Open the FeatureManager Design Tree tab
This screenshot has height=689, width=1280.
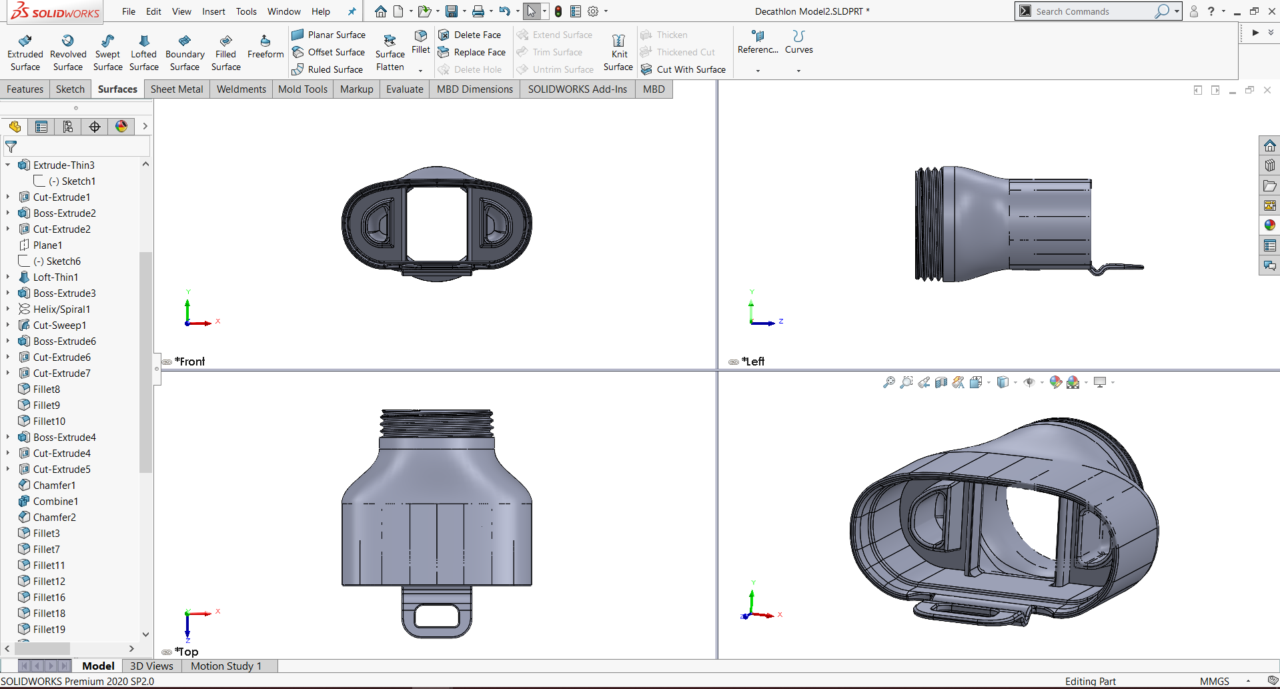point(15,127)
